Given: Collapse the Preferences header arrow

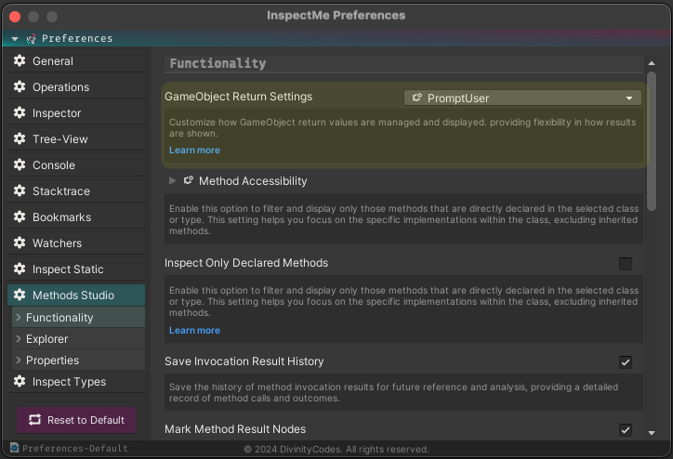Looking at the screenshot, I should [x=15, y=39].
